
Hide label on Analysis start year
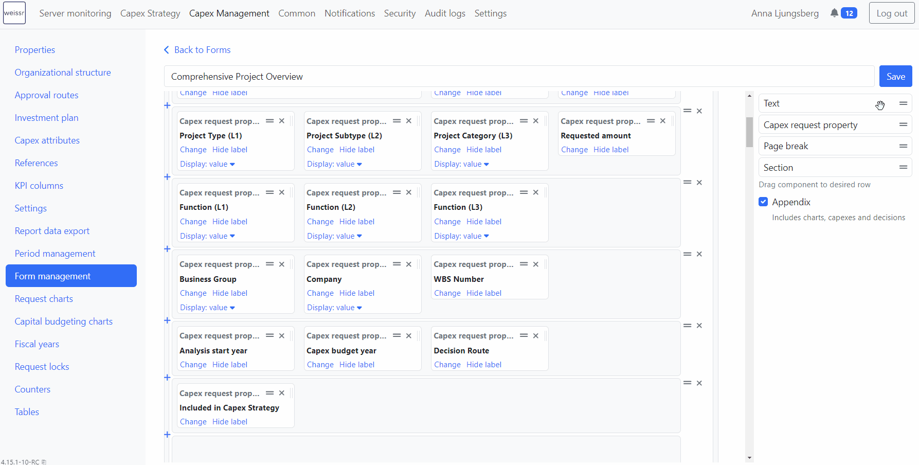click(x=230, y=364)
